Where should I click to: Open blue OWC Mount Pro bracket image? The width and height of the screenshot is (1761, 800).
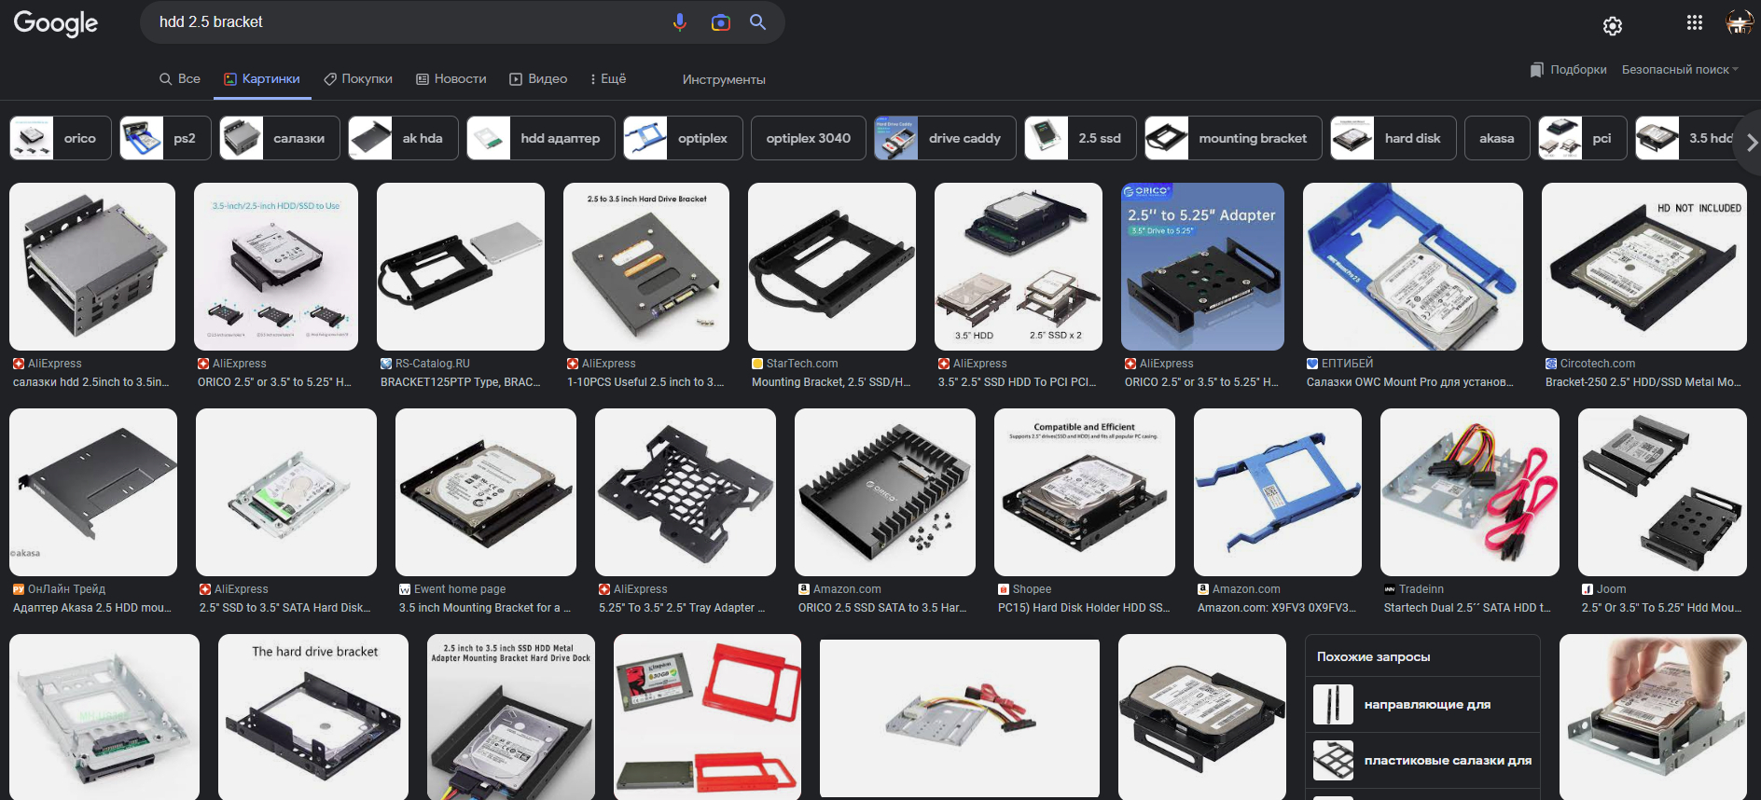[x=1413, y=267]
